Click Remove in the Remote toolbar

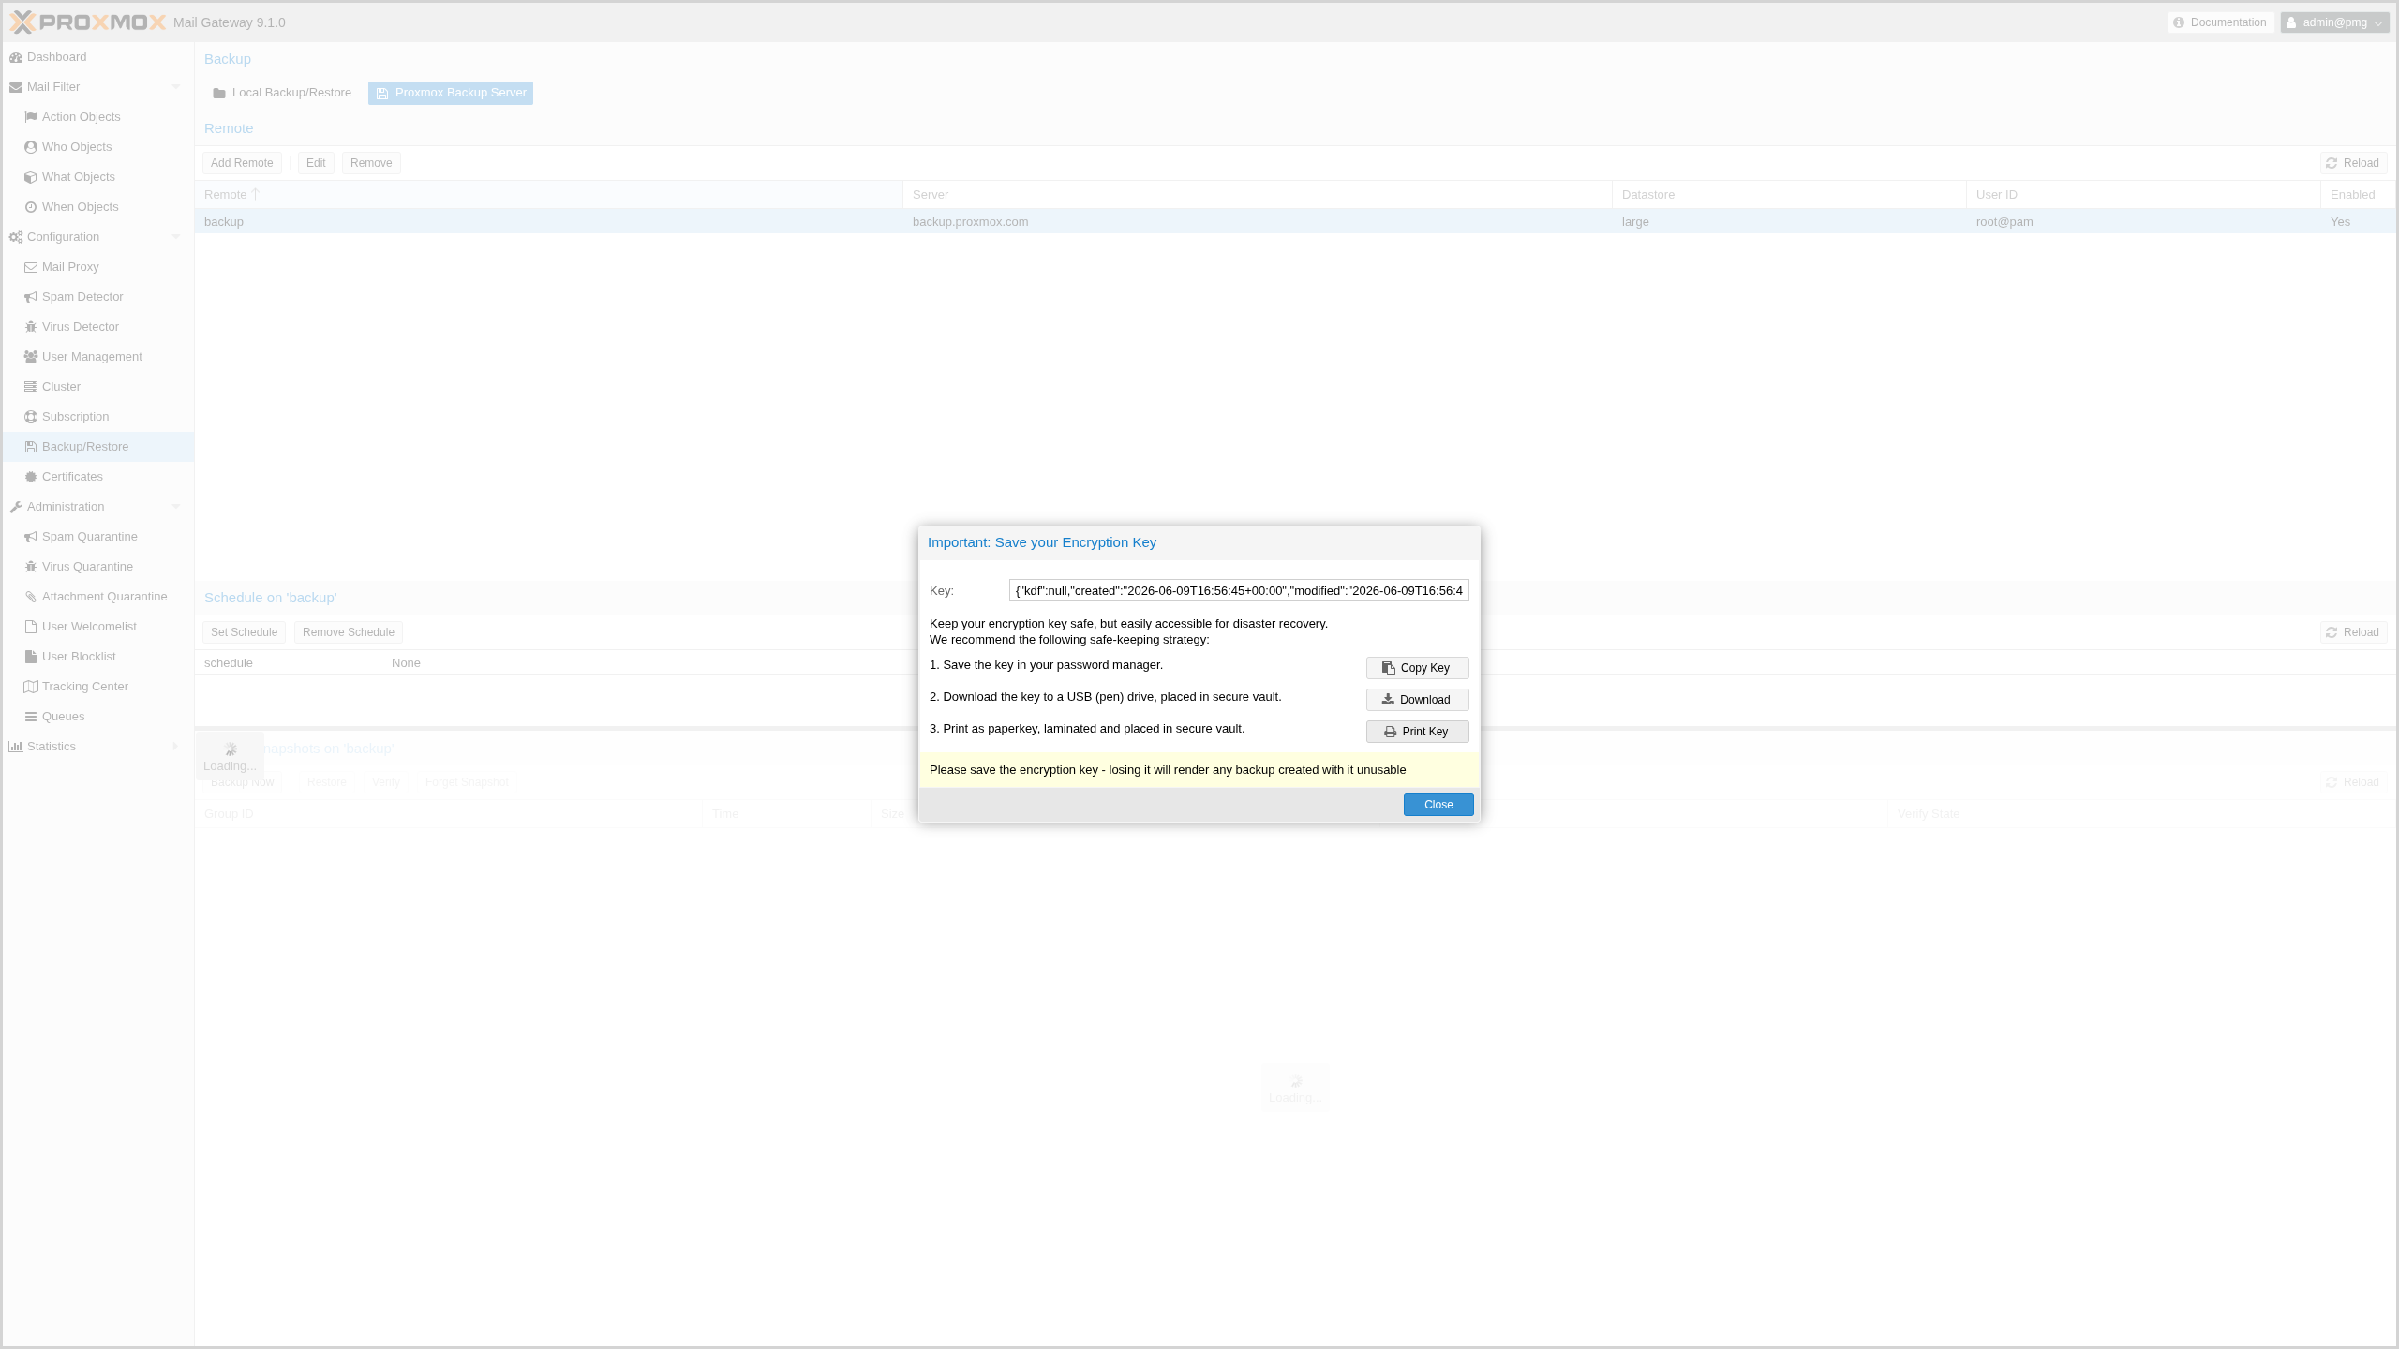tap(371, 163)
